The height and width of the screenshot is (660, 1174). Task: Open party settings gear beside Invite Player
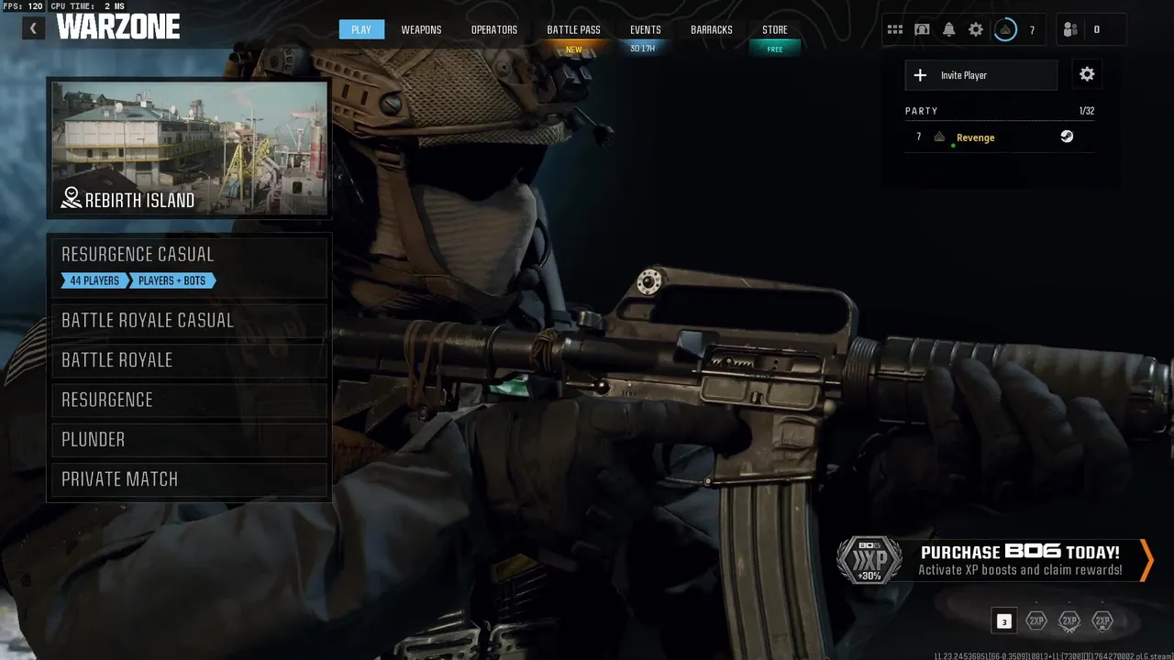point(1087,74)
